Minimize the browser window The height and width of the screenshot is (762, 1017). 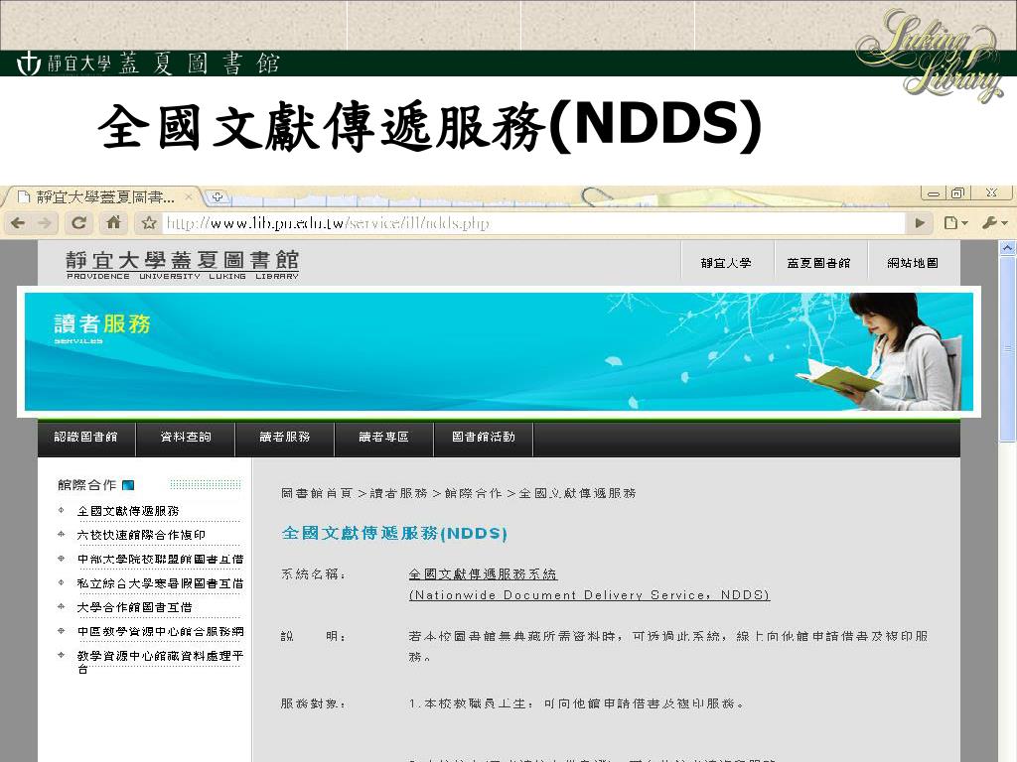pyautogui.click(x=934, y=193)
